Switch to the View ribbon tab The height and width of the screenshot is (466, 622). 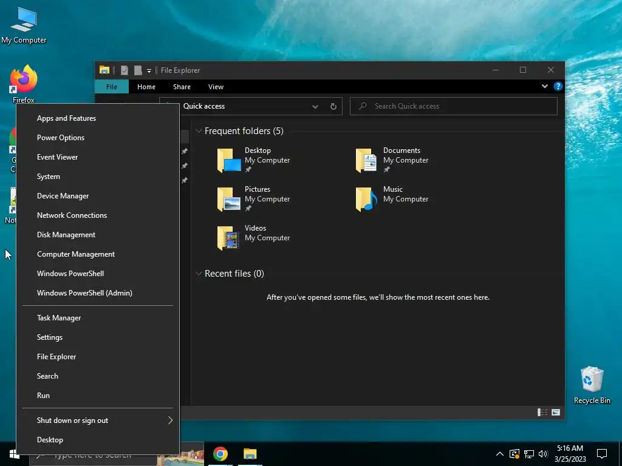(x=216, y=86)
